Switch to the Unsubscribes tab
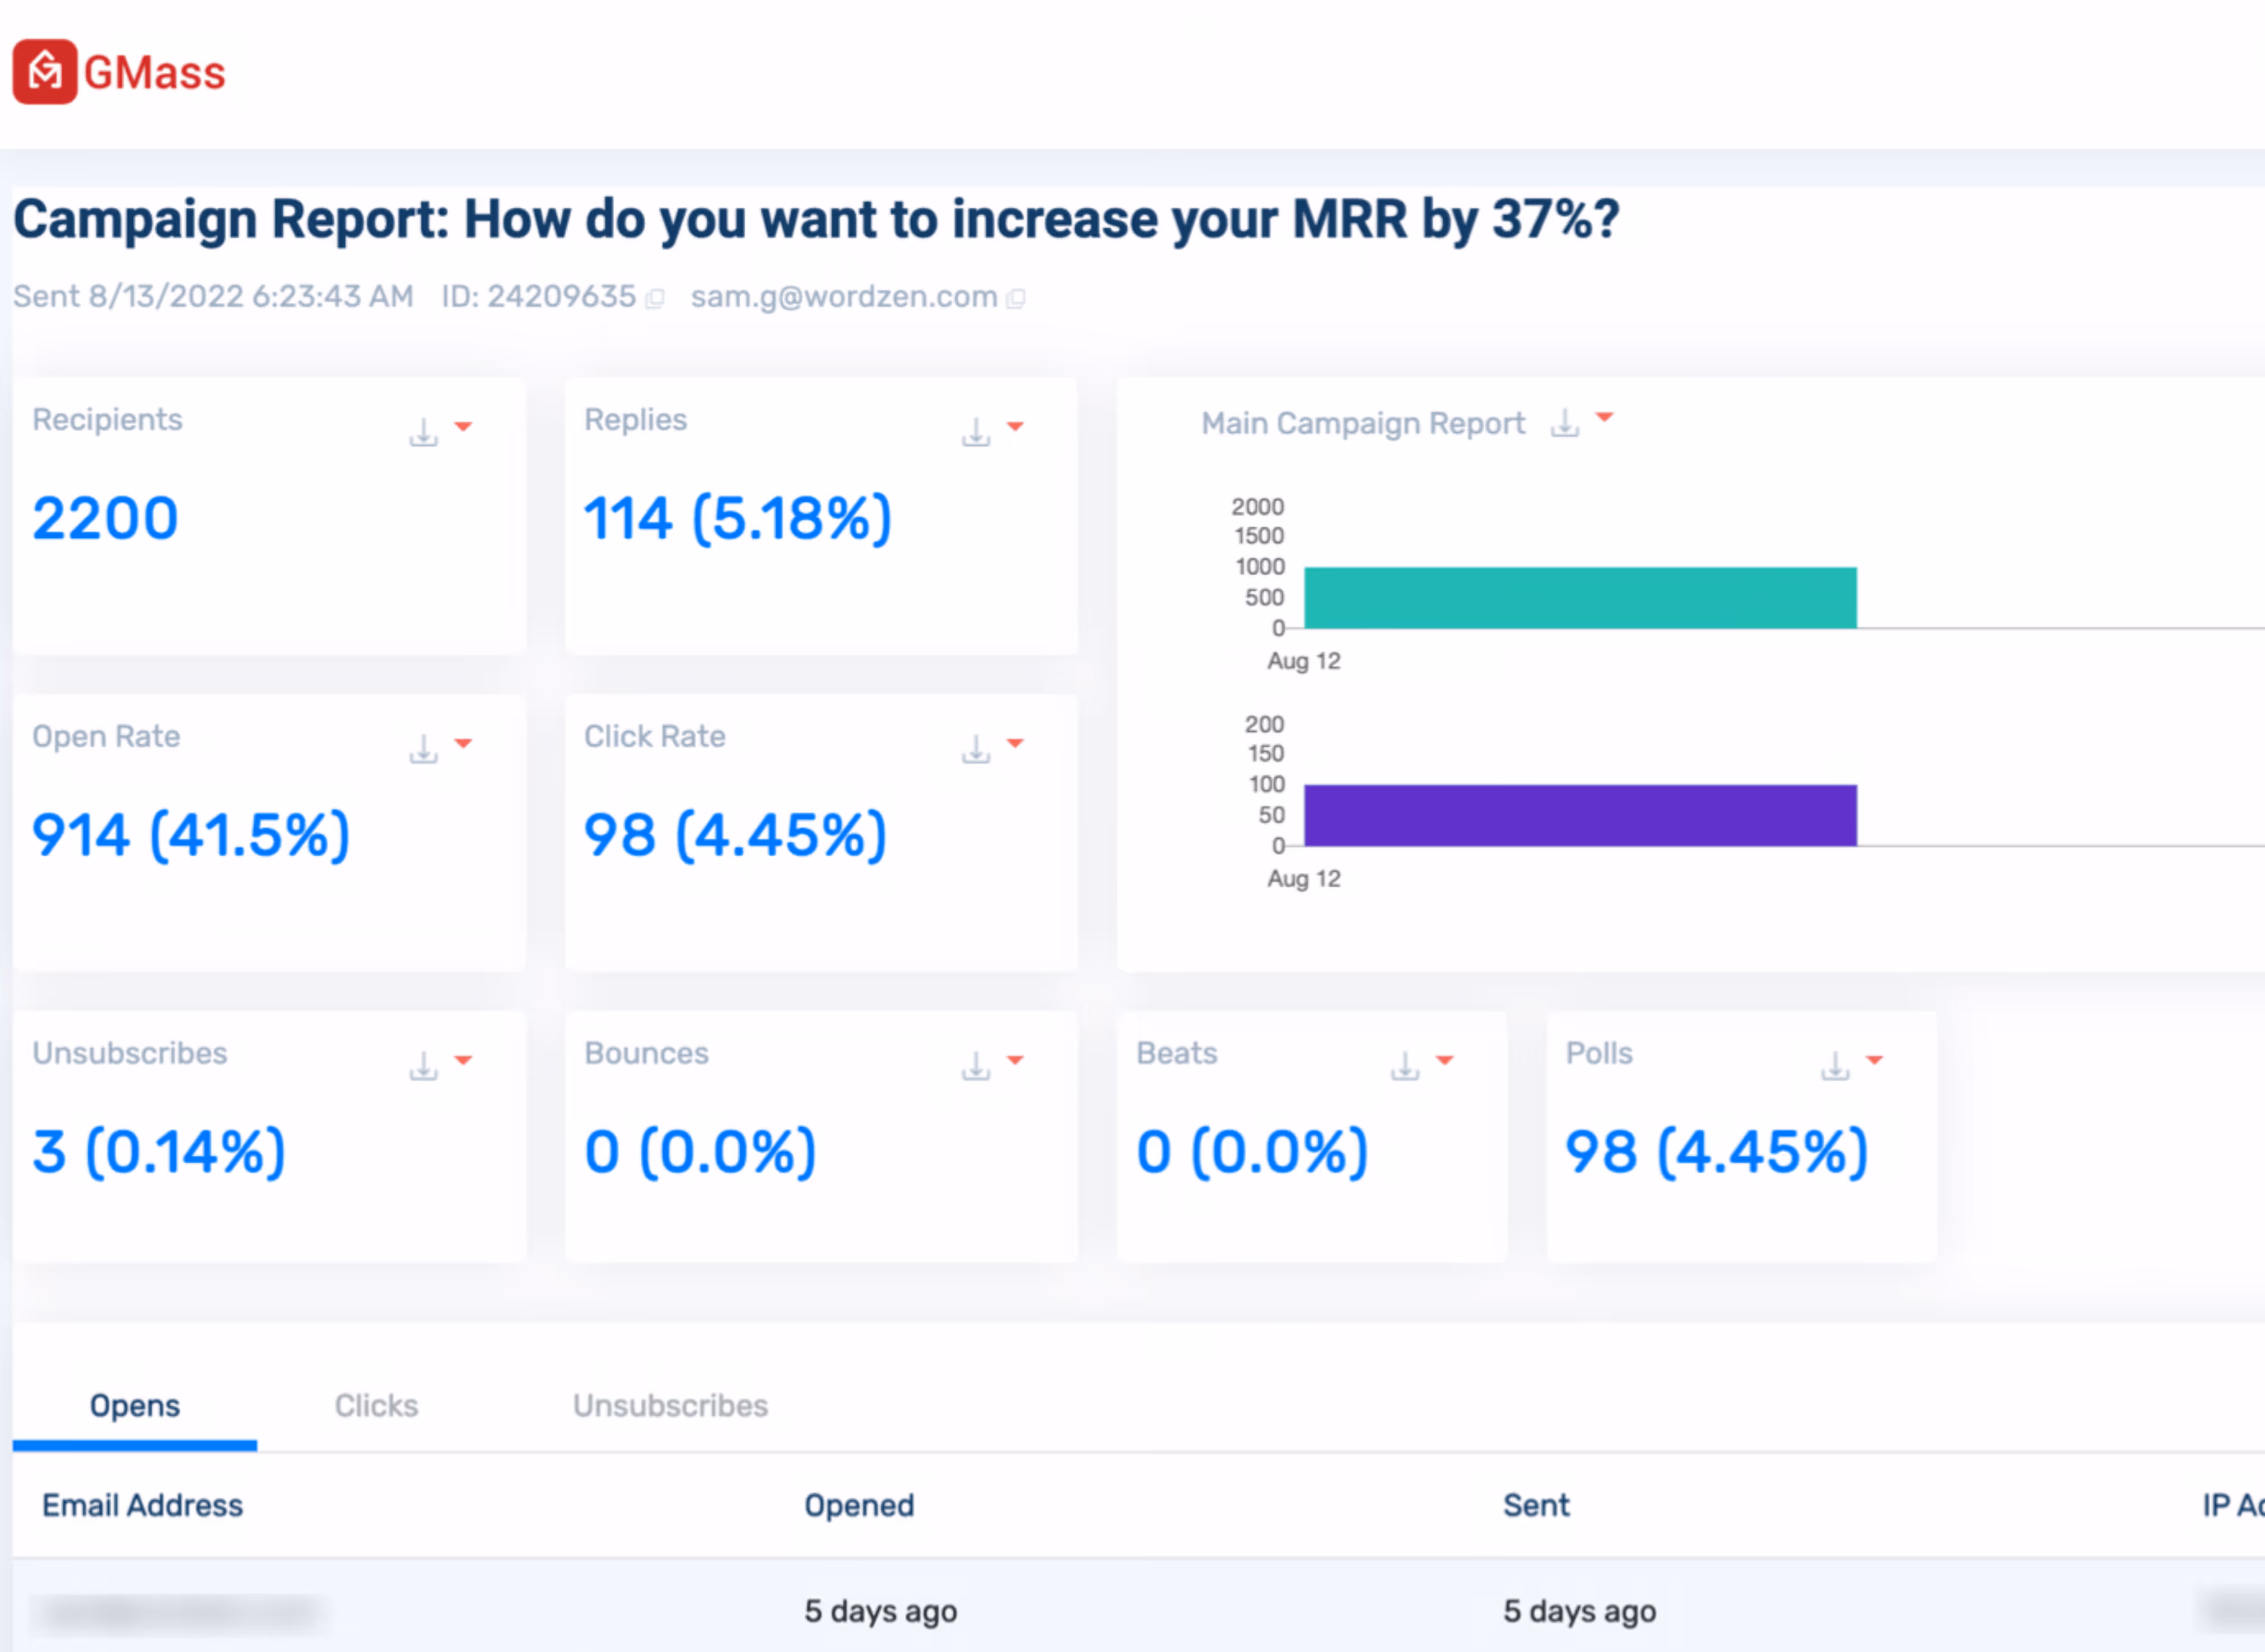This screenshot has width=2265, height=1652. [x=670, y=1405]
